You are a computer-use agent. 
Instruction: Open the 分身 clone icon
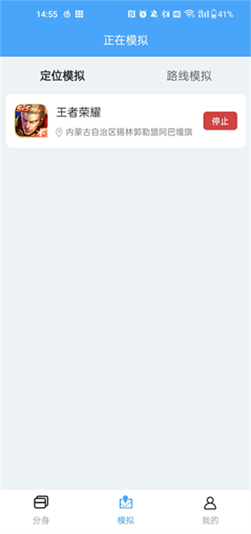point(41,503)
